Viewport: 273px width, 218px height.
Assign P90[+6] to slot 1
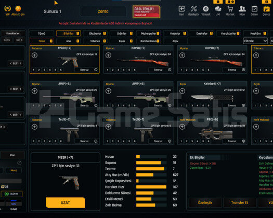(181, 141)
